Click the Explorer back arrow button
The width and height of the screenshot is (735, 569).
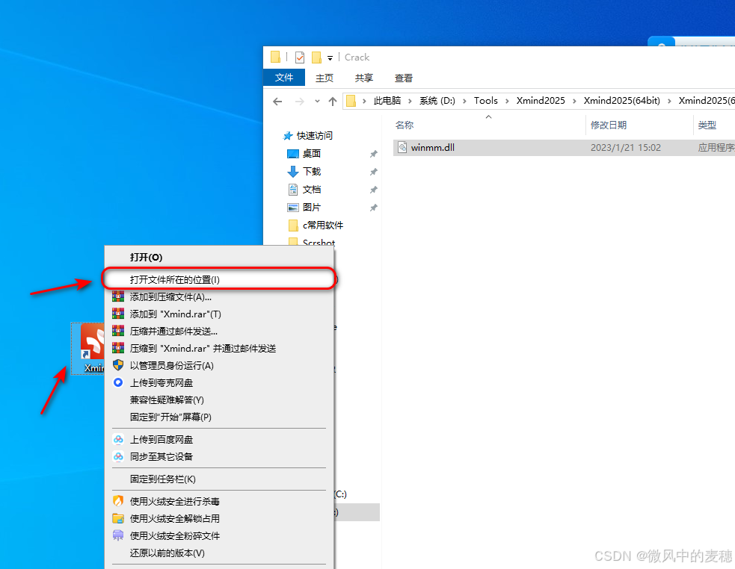pyautogui.click(x=277, y=101)
